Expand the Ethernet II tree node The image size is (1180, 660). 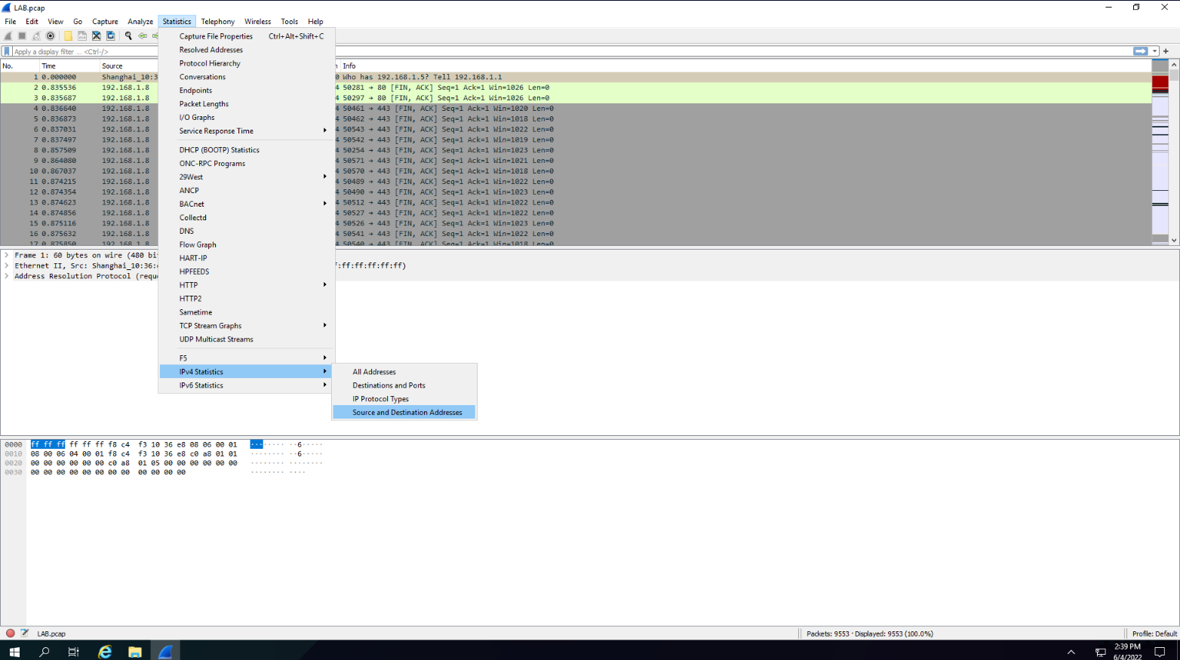tap(7, 266)
